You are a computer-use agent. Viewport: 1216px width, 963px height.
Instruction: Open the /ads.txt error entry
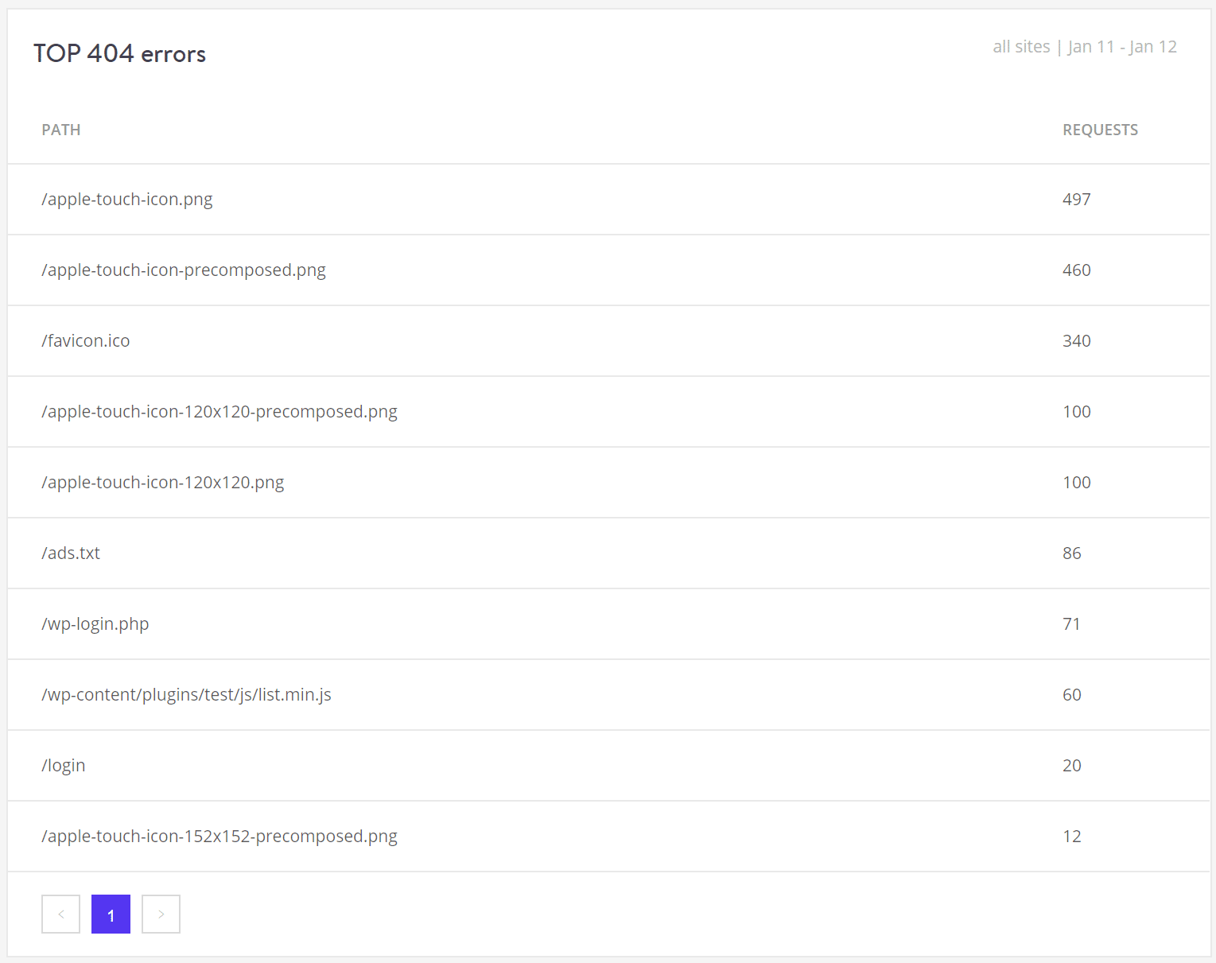(71, 553)
